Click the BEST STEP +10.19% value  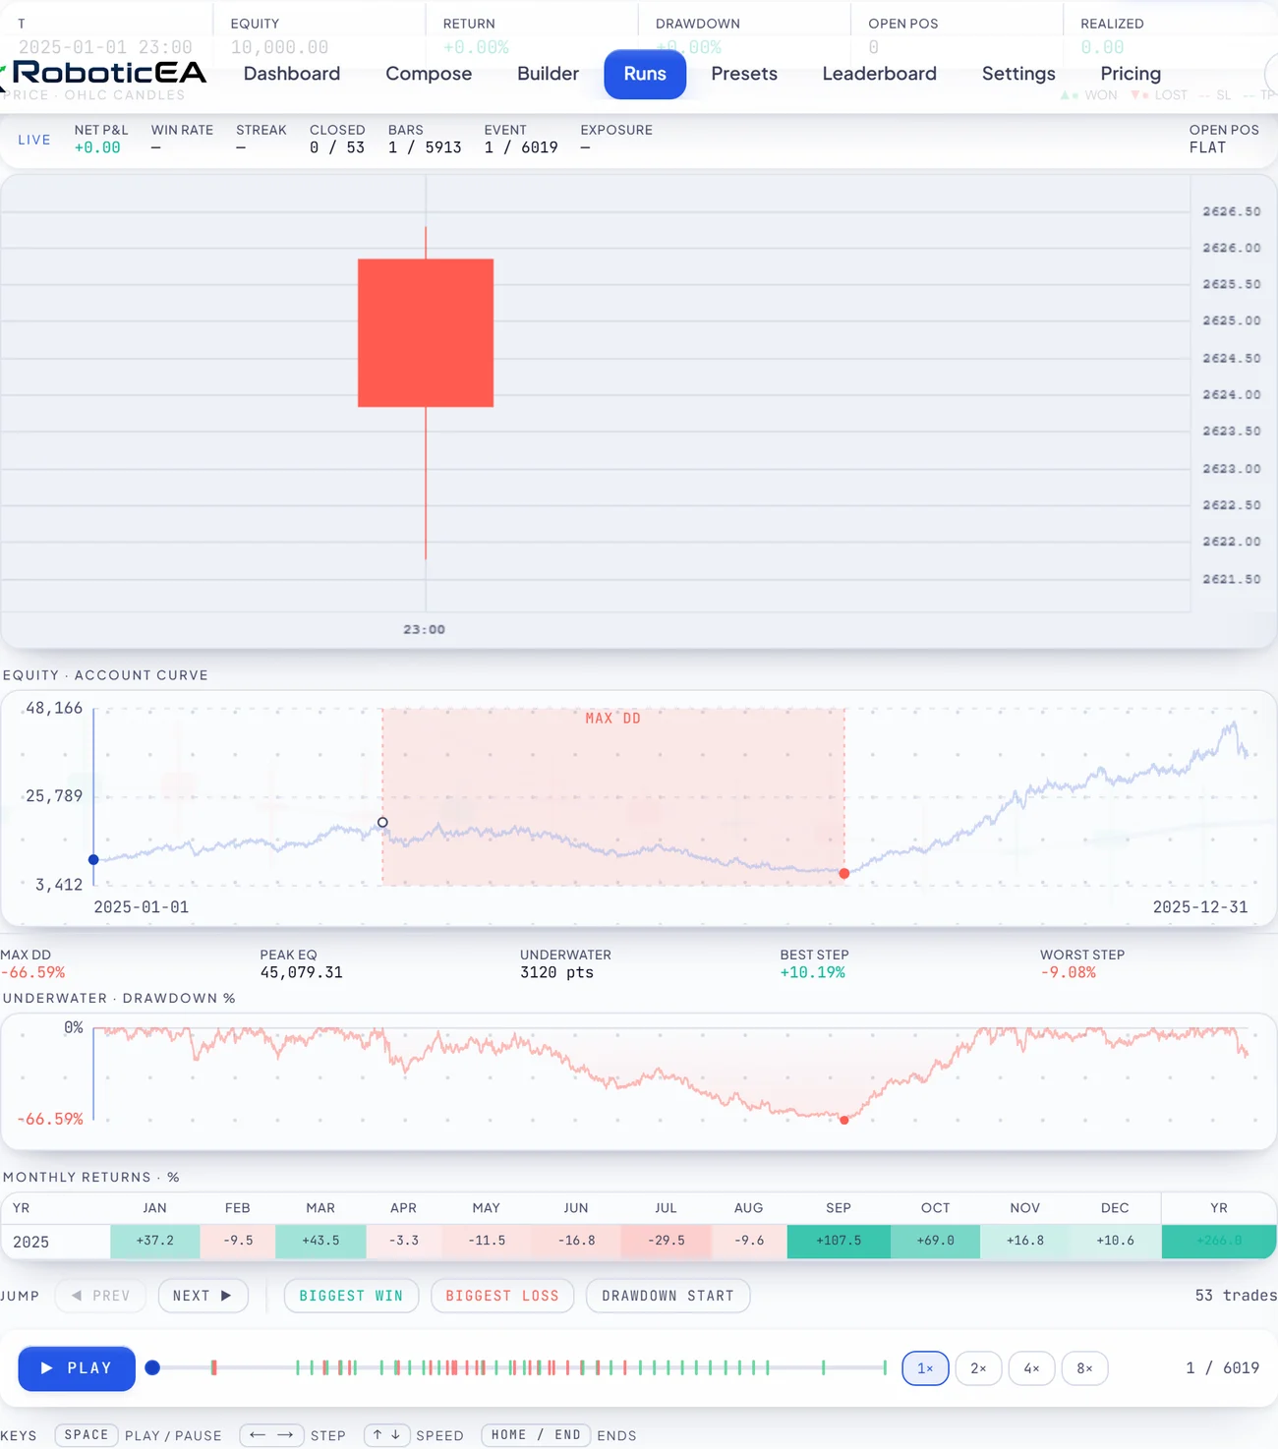coord(813,972)
